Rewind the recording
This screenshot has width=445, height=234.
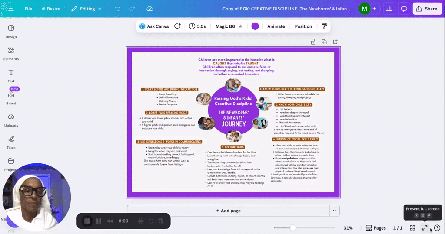click(110, 221)
